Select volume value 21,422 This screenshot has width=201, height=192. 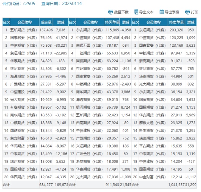pyautogui.click(x=46, y=92)
